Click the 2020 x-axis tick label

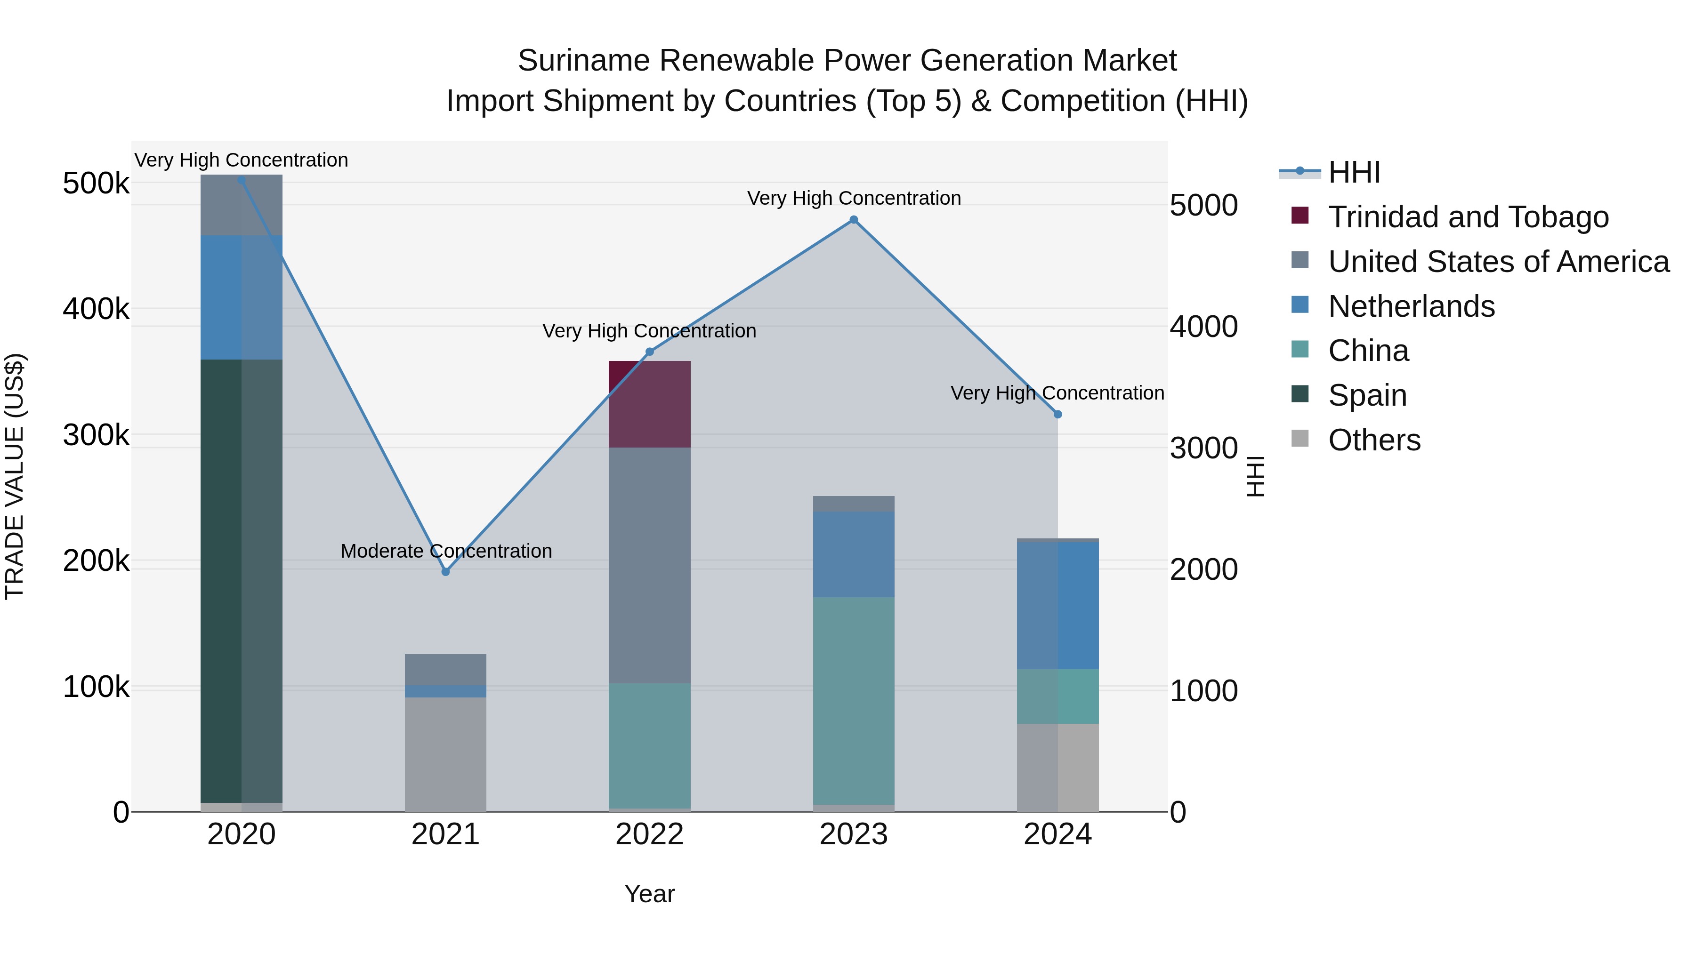(x=242, y=834)
